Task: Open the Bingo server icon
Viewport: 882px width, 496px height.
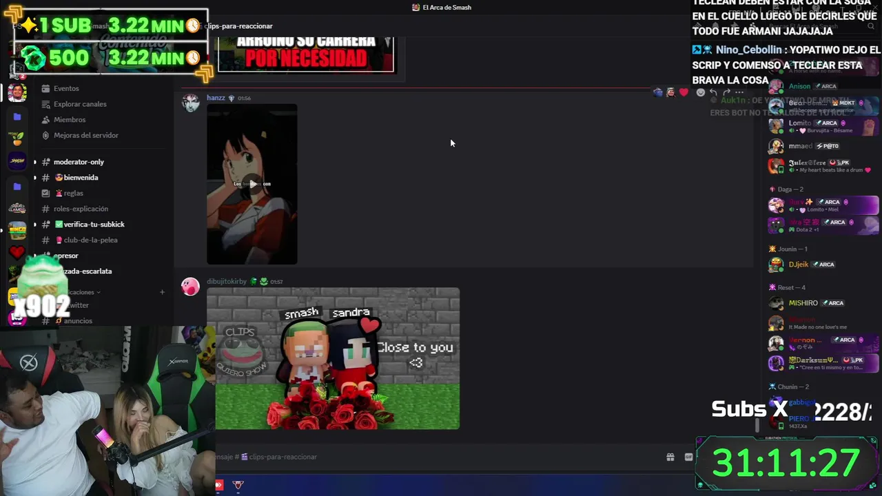Action: pos(17,229)
